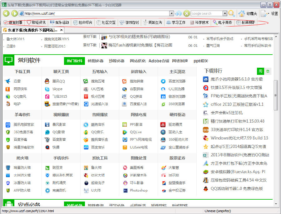Open the Favorites (收藏夹) house icon
The width and height of the screenshot is (281, 214).
click(242, 13)
